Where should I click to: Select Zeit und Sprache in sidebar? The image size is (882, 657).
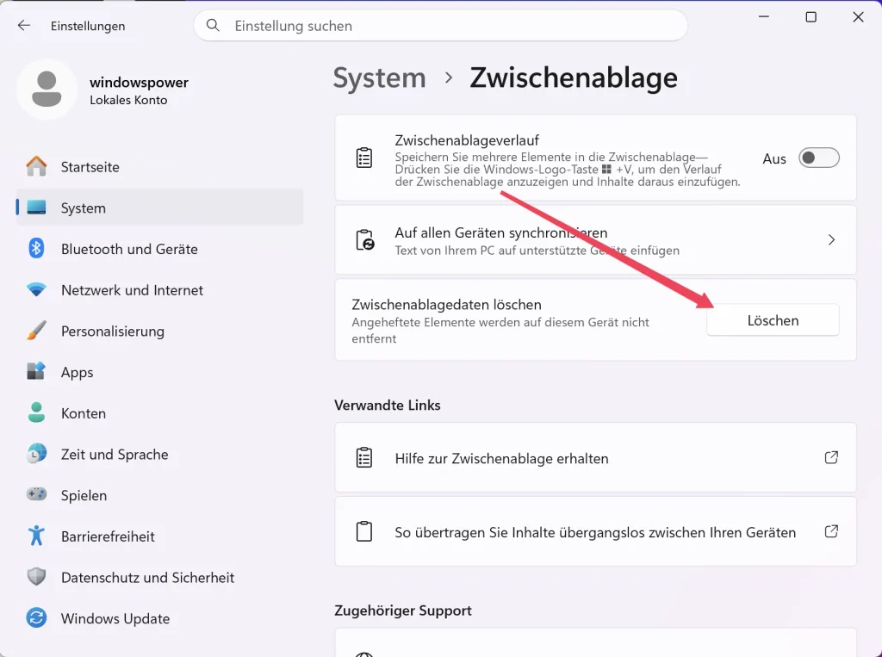(x=159, y=455)
